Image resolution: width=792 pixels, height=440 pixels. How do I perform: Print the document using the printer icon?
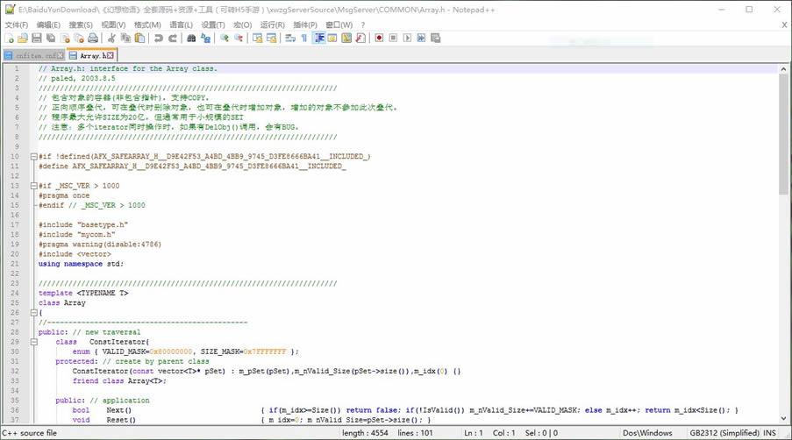pyautogui.click(x=93, y=39)
